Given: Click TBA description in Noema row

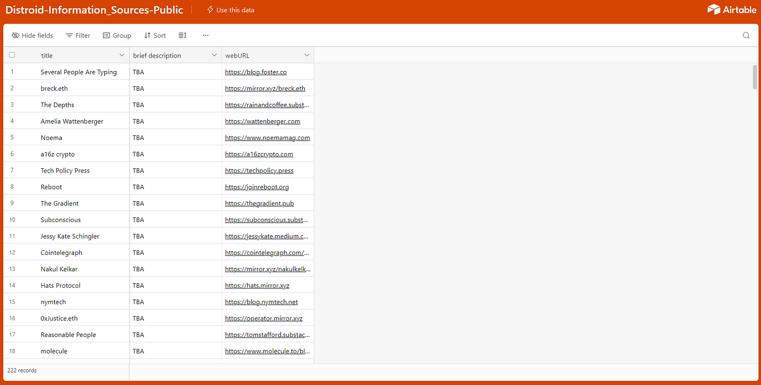Looking at the screenshot, I should (x=139, y=138).
